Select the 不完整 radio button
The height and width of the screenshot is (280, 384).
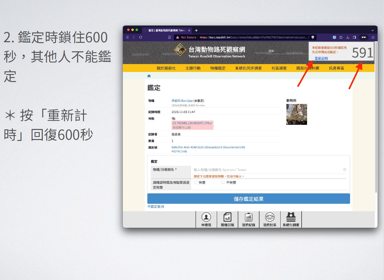(223, 183)
